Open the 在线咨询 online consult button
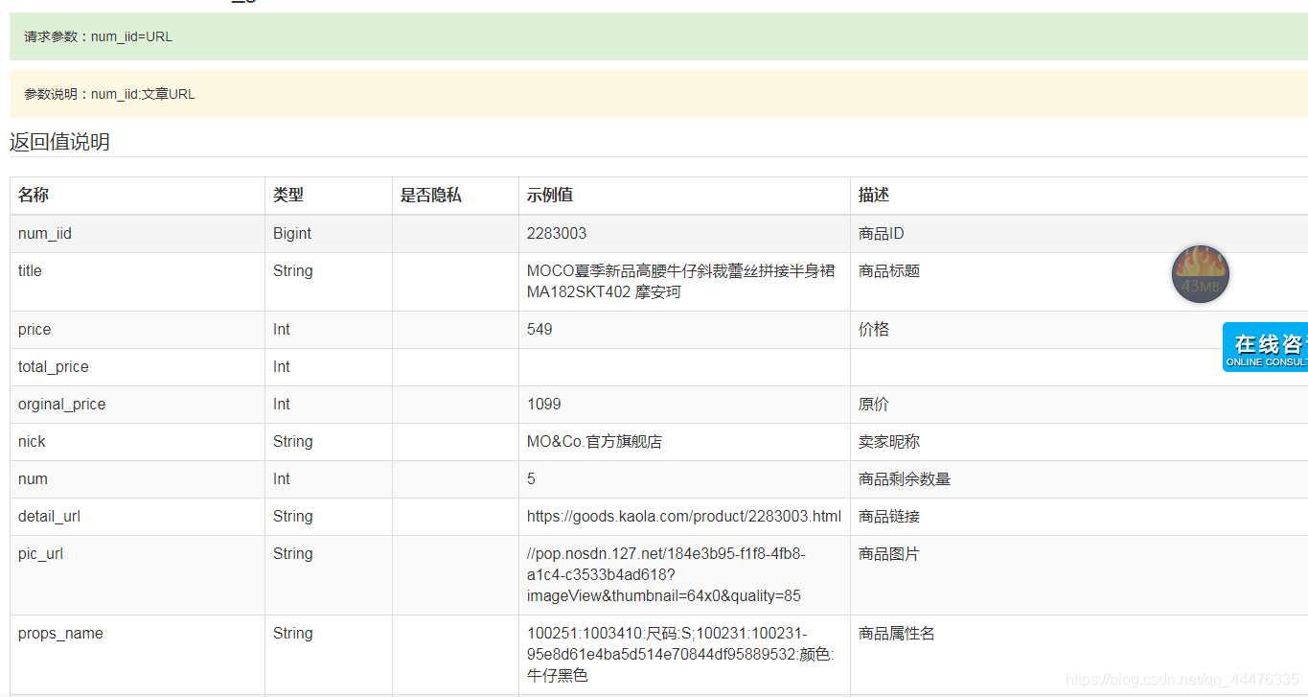The image size is (1308, 697). point(1266,347)
